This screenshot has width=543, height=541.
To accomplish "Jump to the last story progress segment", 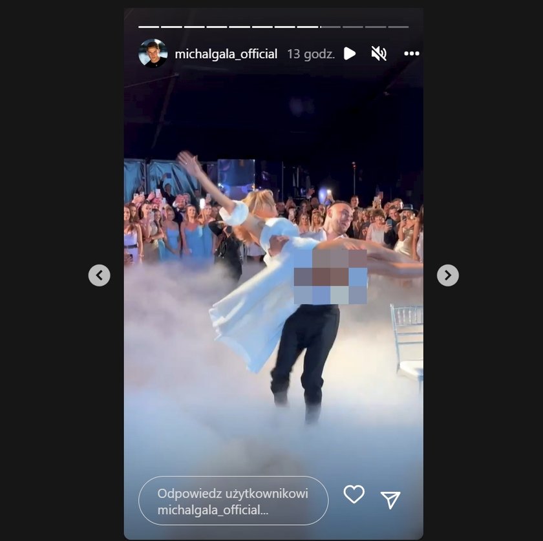I will pyautogui.click(x=398, y=27).
